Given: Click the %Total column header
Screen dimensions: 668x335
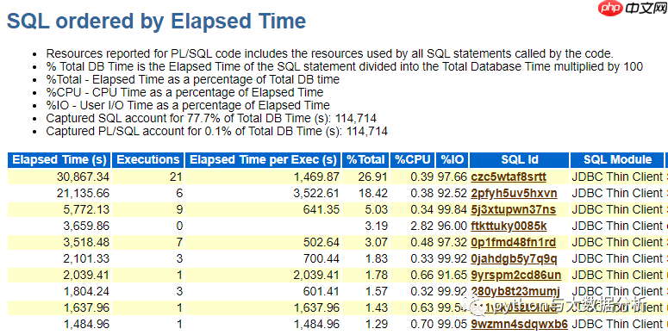Looking at the screenshot, I should point(365,160).
